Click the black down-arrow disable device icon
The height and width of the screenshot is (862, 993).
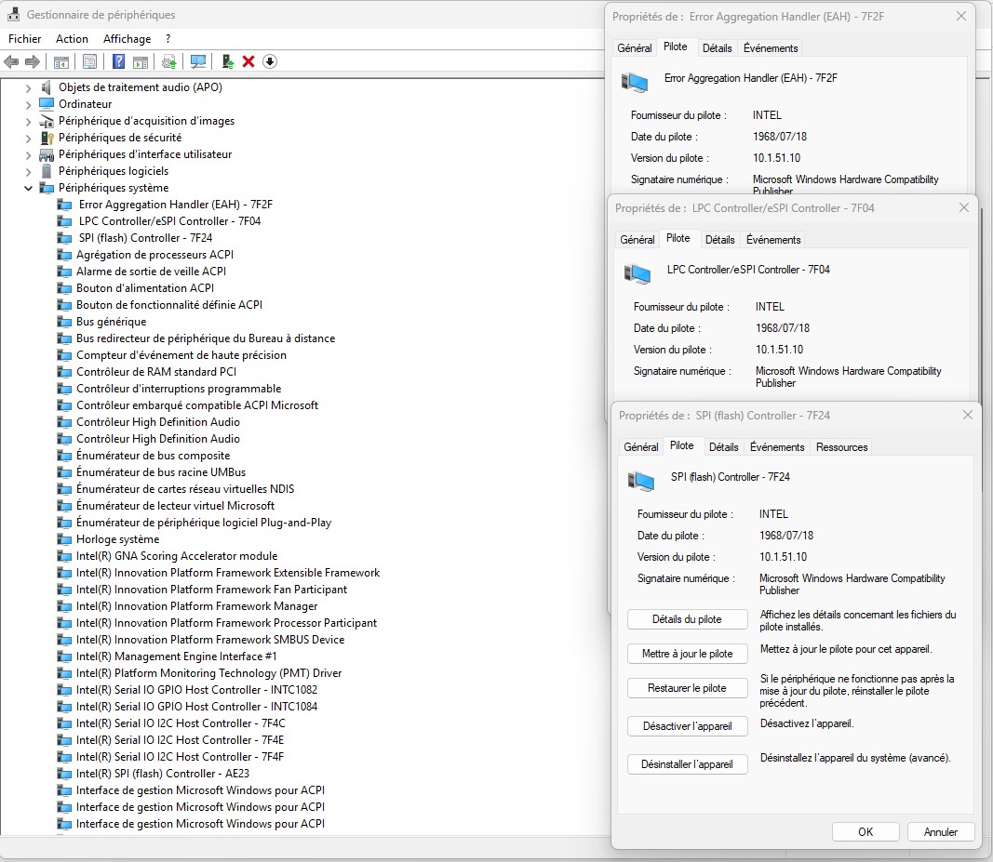click(270, 61)
